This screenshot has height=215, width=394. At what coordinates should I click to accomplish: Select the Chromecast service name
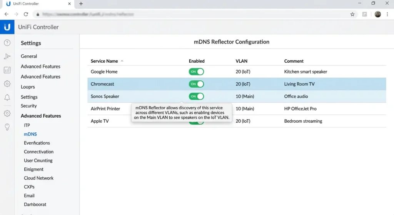[x=102, y=84]
